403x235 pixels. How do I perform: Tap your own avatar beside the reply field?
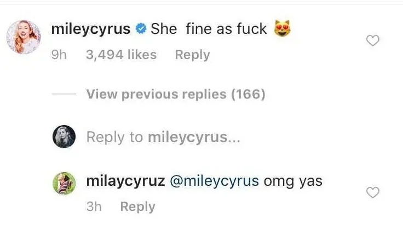pos(64,137)
